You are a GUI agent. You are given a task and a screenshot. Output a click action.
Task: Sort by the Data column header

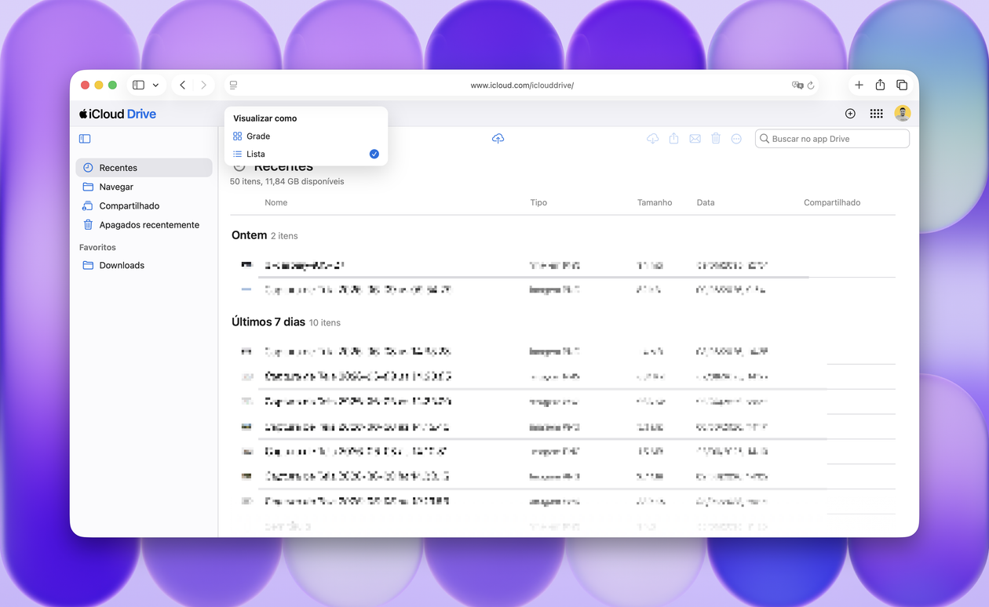(706, 202)
